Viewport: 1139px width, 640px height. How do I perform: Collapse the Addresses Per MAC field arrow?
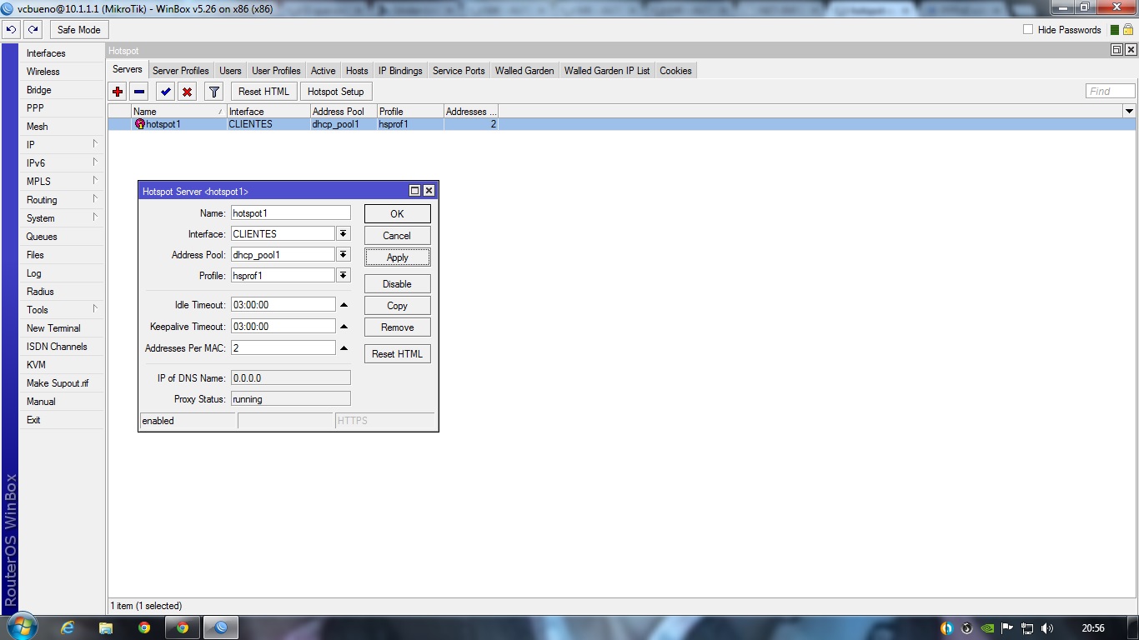[x=344, y=348]
